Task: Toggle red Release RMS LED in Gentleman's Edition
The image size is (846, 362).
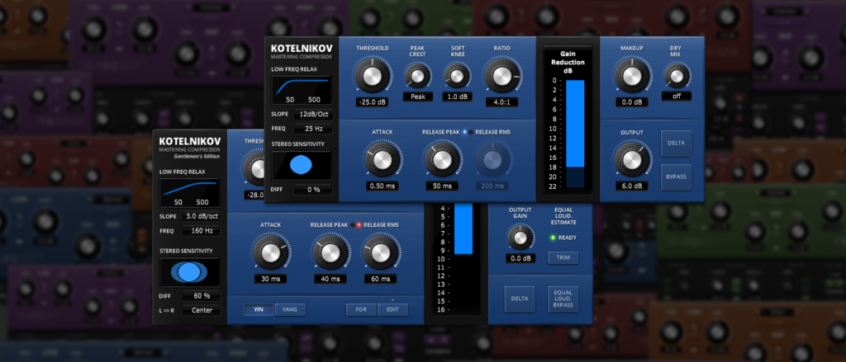Action: coord(359,225)
